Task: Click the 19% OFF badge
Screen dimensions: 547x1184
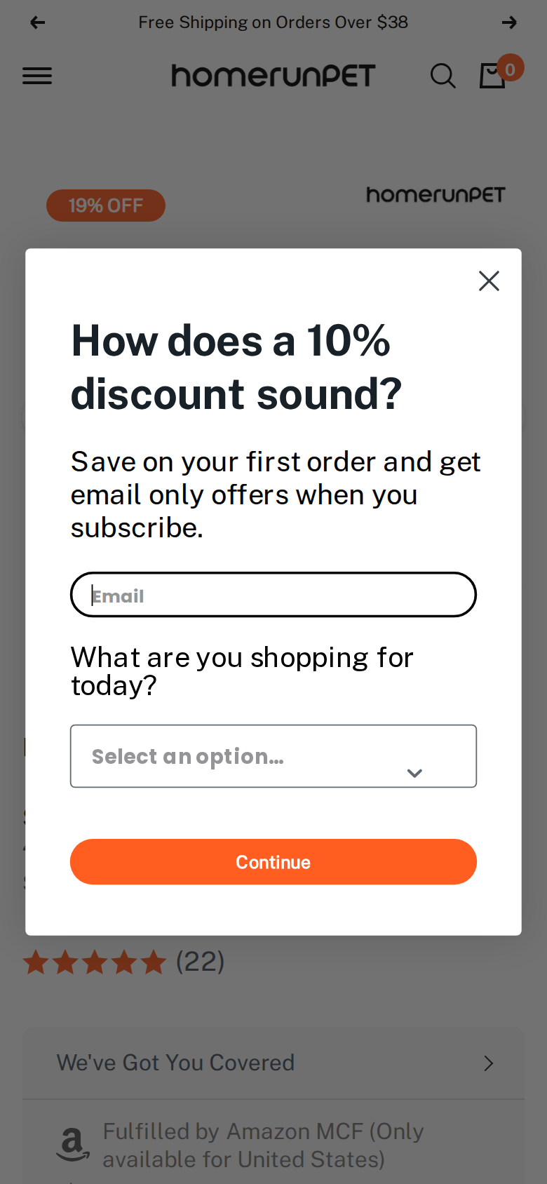Action: (106, 206)
